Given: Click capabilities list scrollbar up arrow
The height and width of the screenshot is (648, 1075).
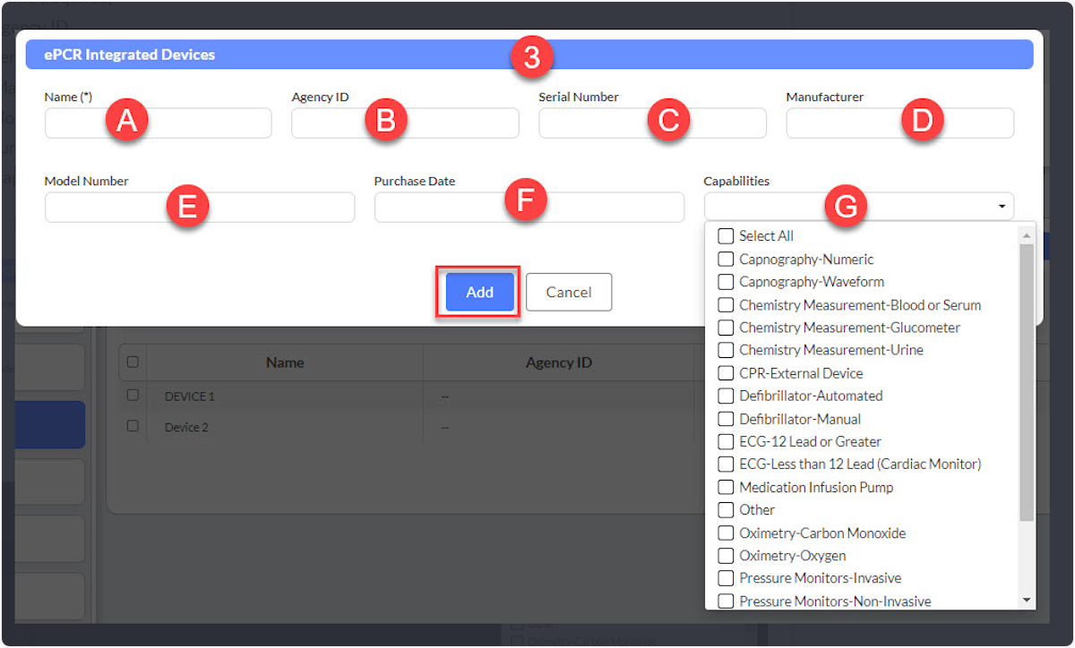Looking at the screenshot, I should (x=1027, y=235).
